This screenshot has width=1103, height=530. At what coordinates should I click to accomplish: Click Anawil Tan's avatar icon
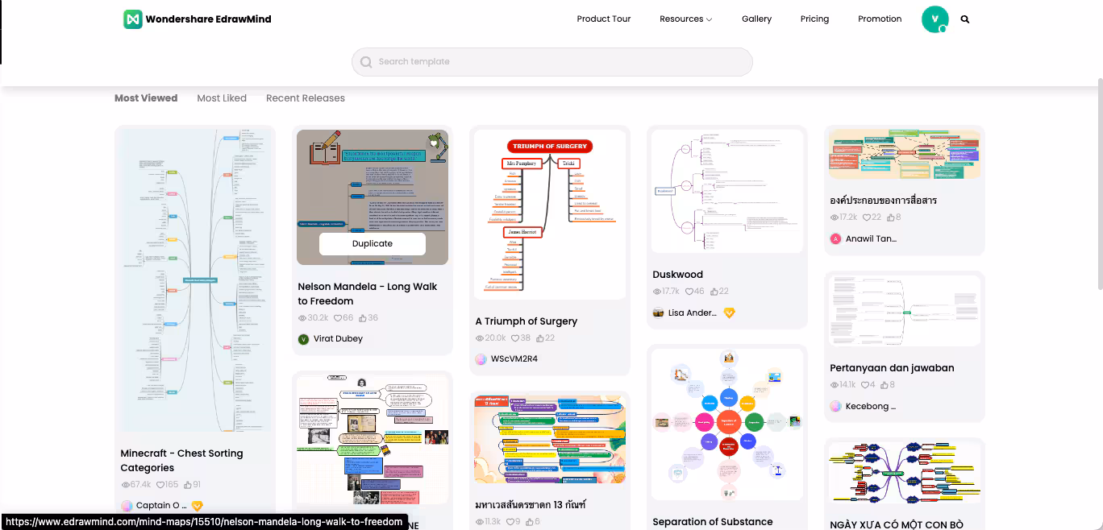tap(835, 238)
